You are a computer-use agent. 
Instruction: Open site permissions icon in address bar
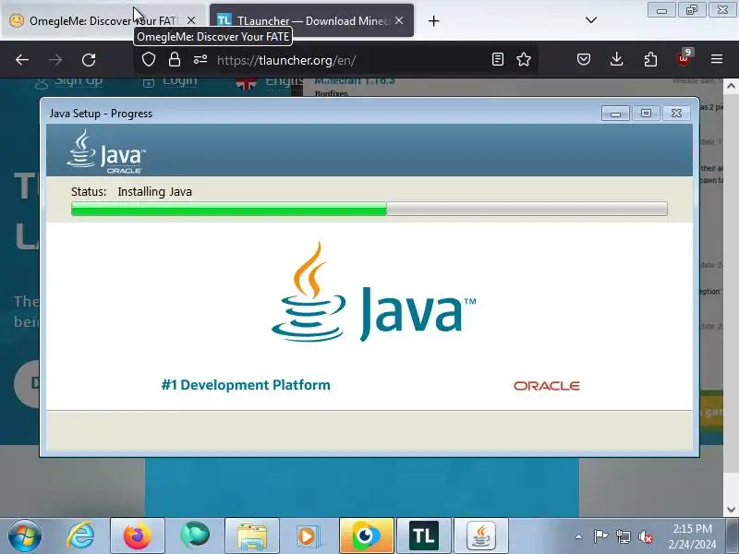[200, 59]
